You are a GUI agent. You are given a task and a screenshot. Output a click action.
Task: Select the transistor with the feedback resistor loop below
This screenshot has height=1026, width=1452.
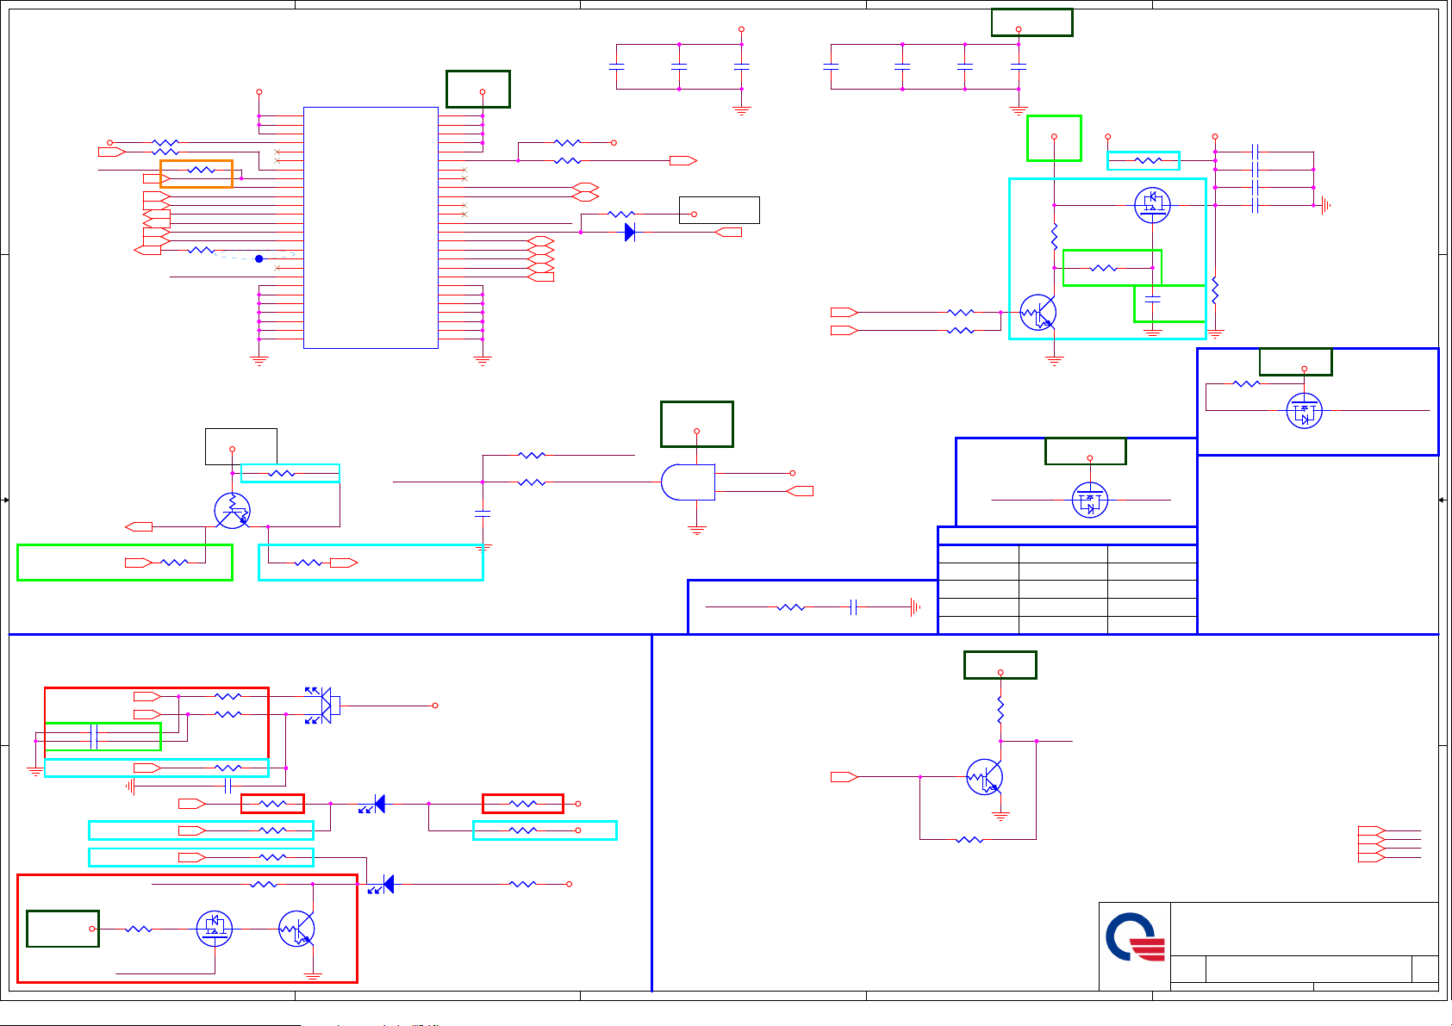coord(984,777)
